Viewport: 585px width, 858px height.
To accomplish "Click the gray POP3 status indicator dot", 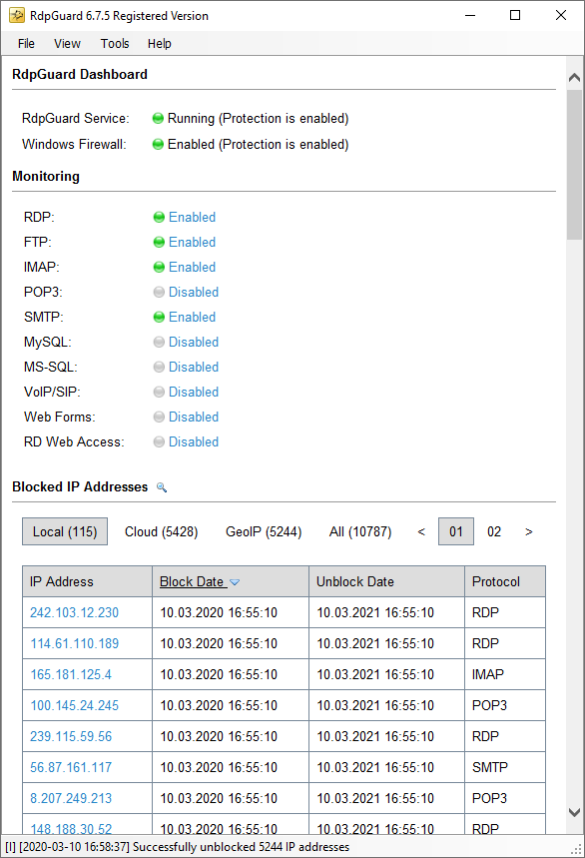I will click(159, 293).
